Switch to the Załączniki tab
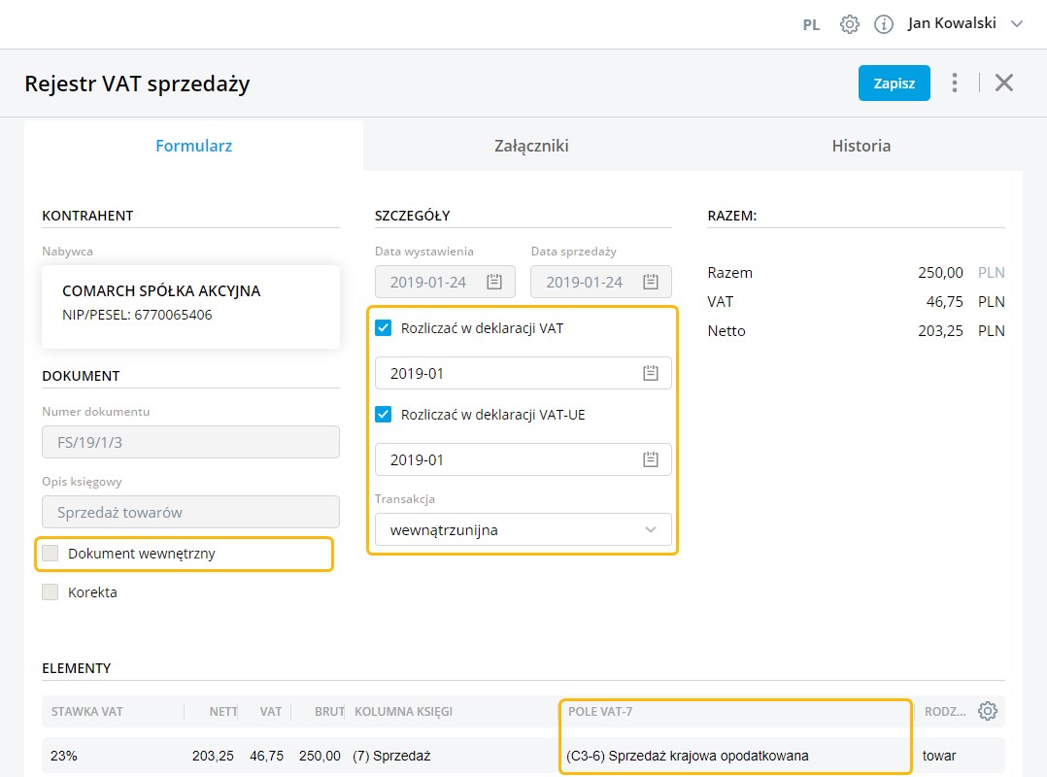 (531, 146)
